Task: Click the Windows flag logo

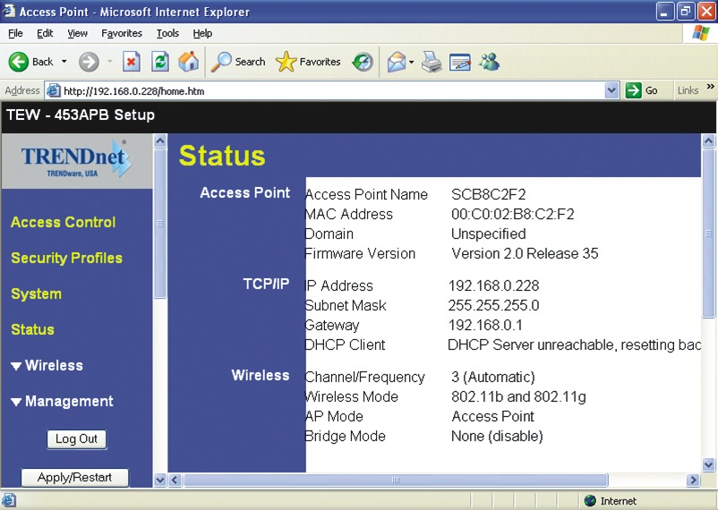Action: [x=701, y=33]
